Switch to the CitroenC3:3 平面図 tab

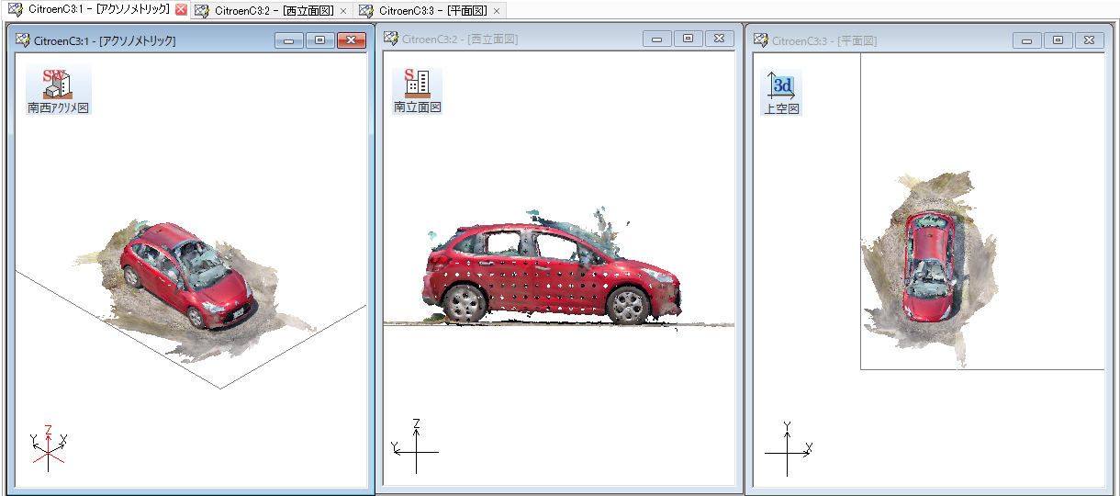click(x=431, y=10)
